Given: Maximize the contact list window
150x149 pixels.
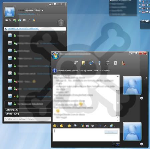Looking at the screenshot, I should point(55,4).
